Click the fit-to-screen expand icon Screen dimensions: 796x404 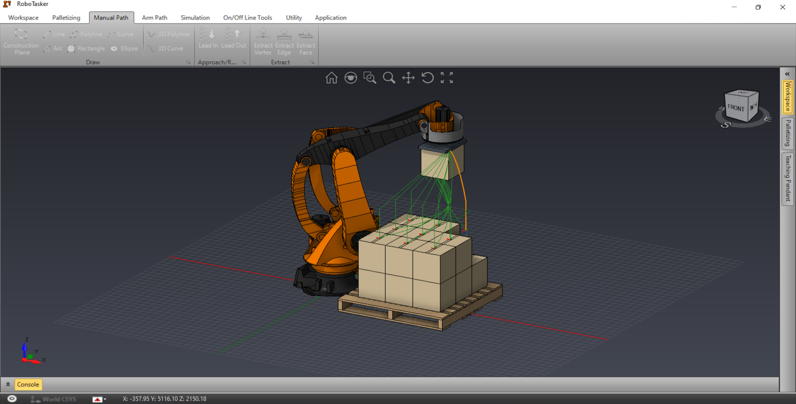coord(447,77)
